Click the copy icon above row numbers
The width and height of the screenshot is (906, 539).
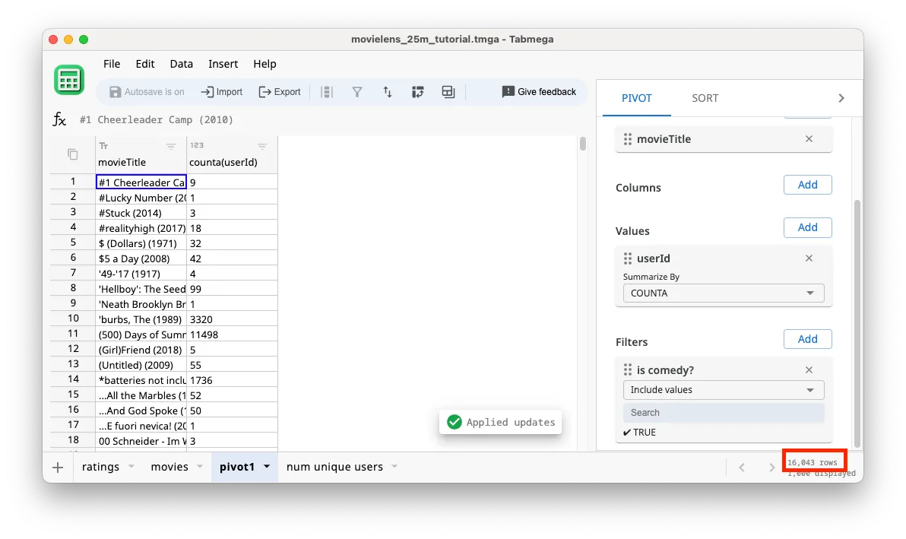(x=71, y=154)
